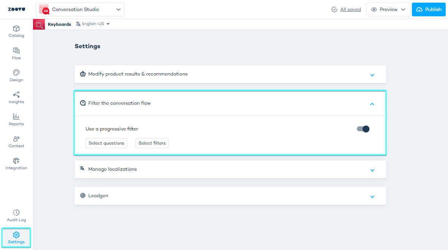Click the Select filters button
The width and height of the screenshot is (448, 250).
(152, 143)
